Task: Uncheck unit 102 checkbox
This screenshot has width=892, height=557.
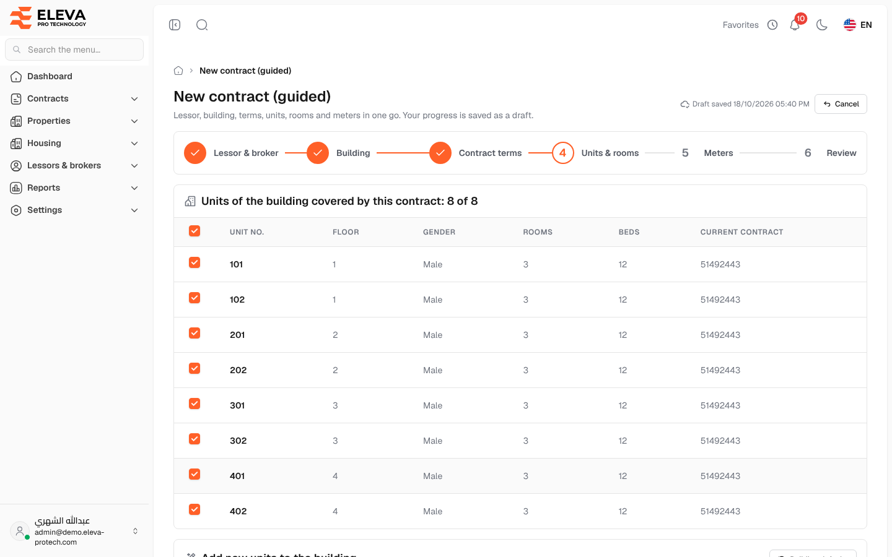Action: point(195,298)
